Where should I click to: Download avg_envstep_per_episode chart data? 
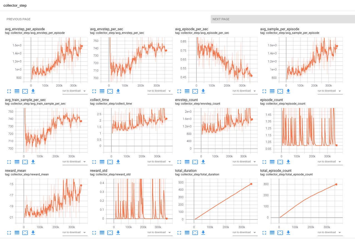point(33,91)
